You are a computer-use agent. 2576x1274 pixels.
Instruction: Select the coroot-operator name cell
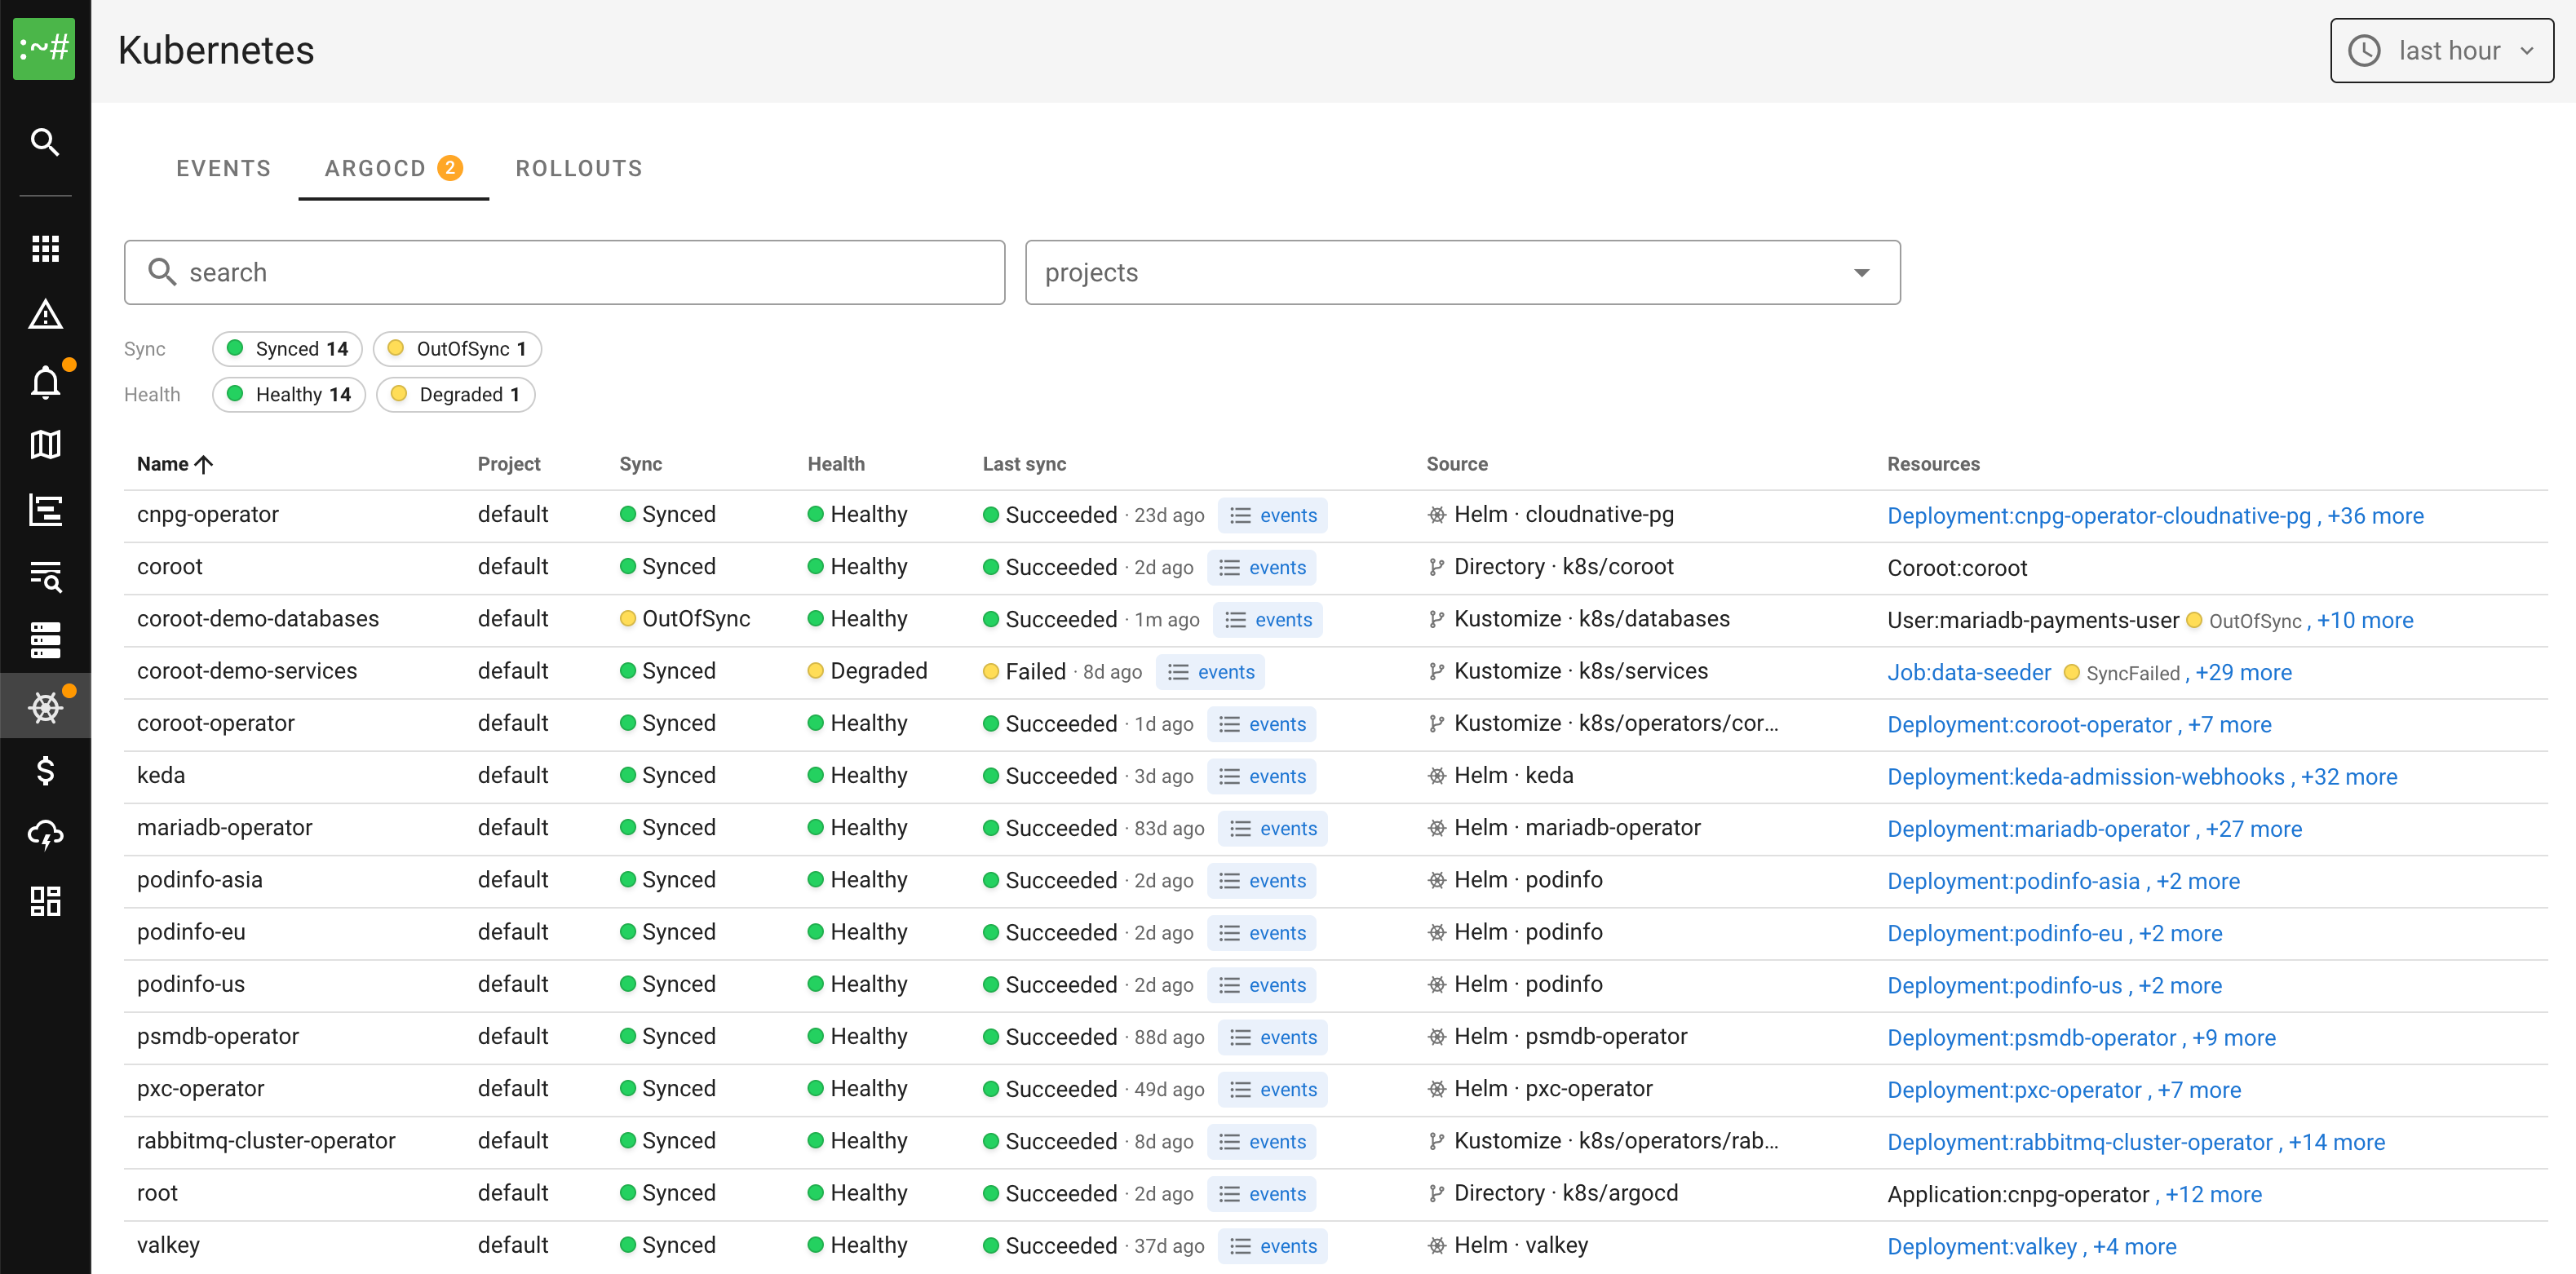coord(216,723)
